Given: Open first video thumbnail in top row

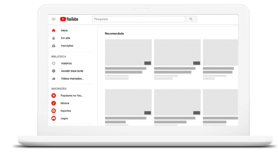Looking at the screenshot, I should point(128,53).
